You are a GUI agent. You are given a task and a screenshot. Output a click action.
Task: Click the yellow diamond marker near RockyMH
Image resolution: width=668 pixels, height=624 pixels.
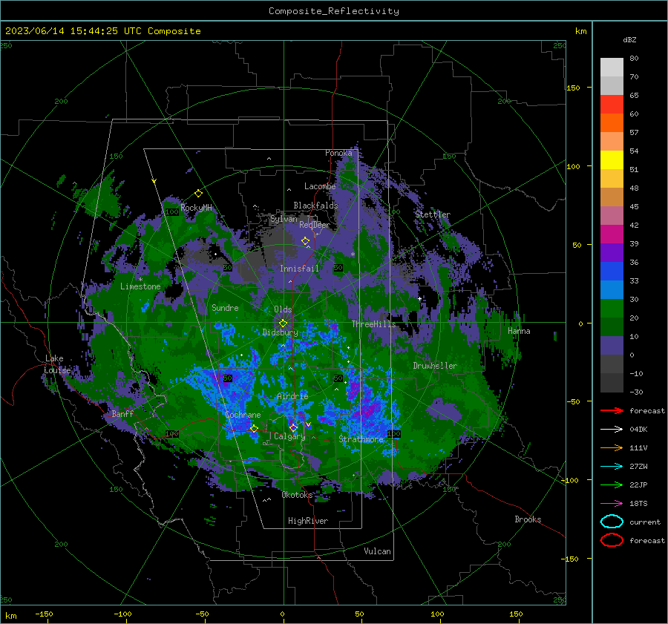click(x=198, y=194)
